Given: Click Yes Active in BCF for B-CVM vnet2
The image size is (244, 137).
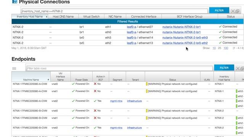Looking at the screenshot, I should pos(98,128).
